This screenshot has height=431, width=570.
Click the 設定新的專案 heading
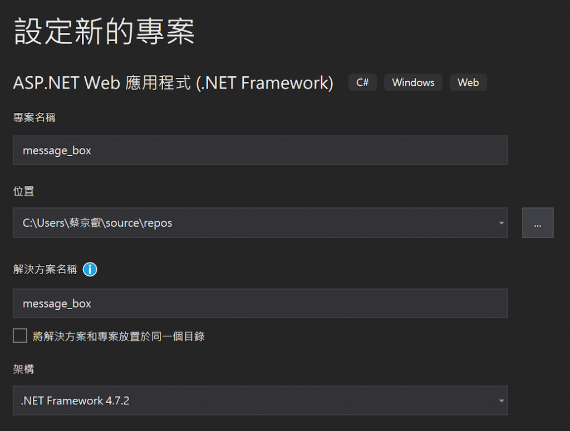point(104,32)
